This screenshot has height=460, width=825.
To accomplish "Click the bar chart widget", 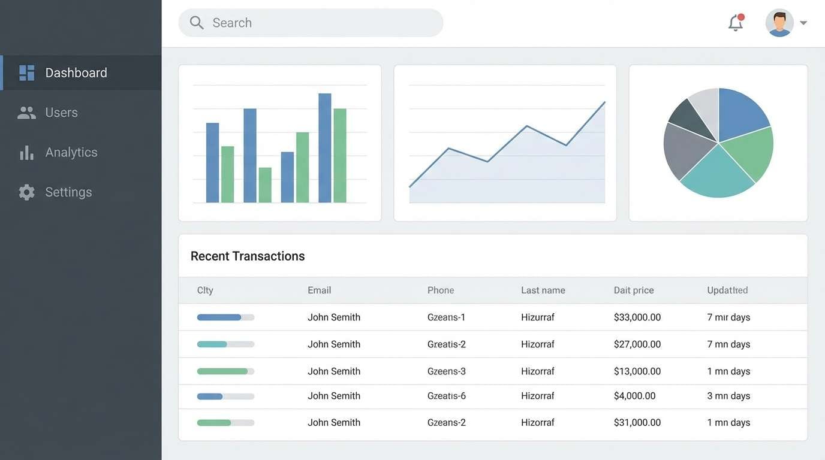I will pos(279,142).
